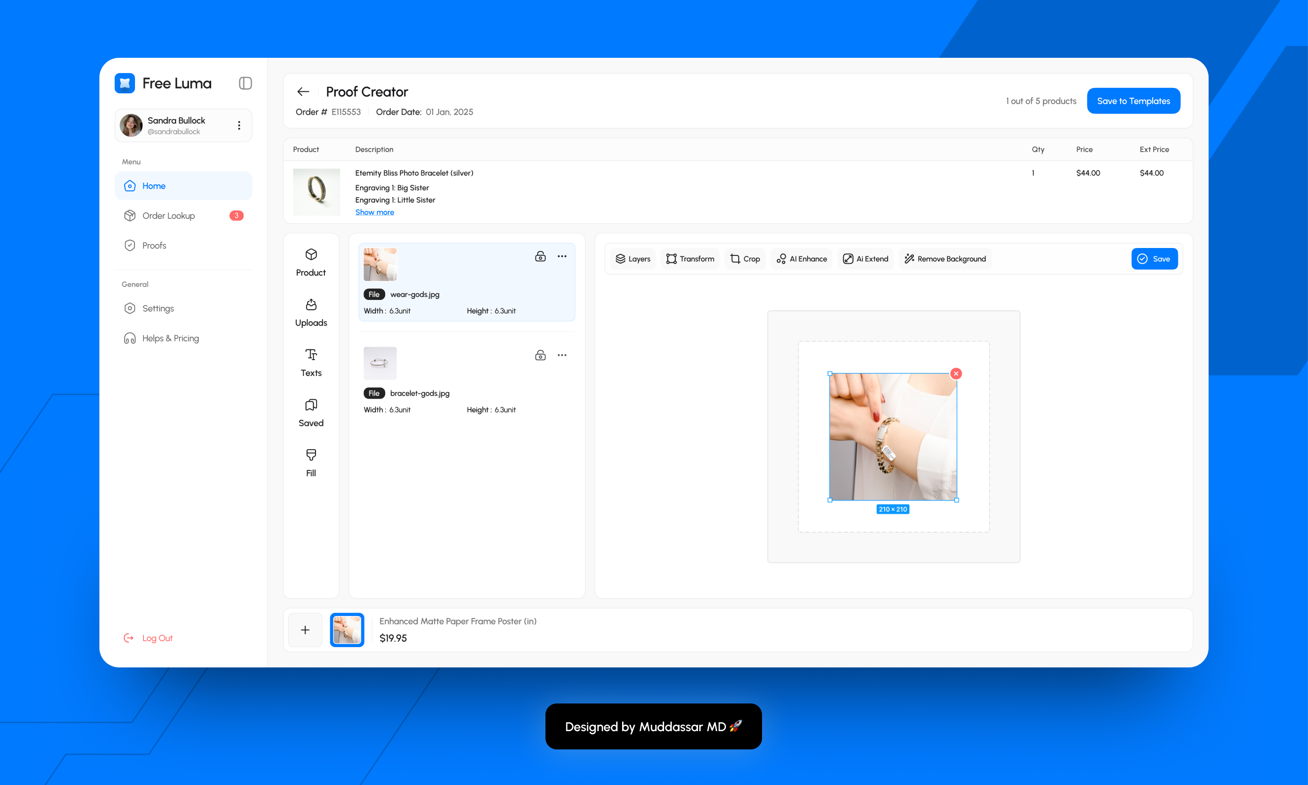This screenshot has height=785, width=1308.
Task: Click the Remove Background tool
Action: (945, 259)
